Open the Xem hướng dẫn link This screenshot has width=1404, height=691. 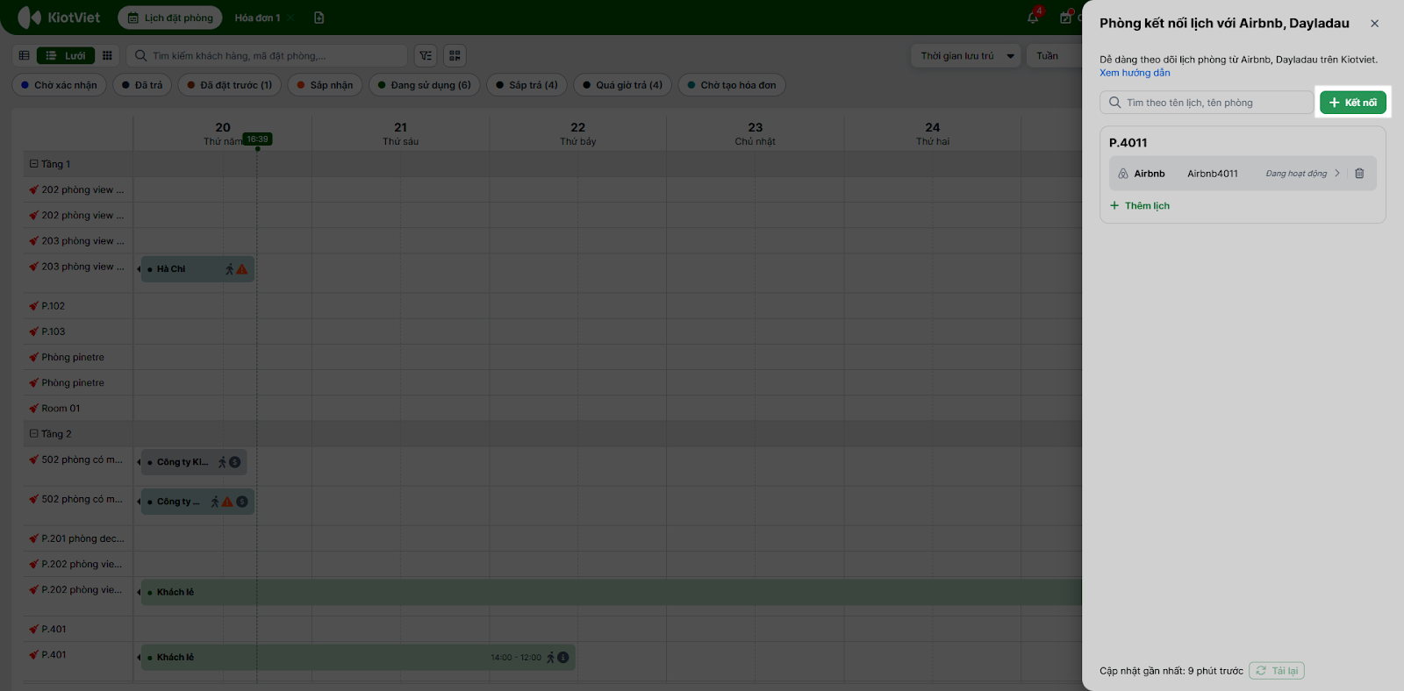pos(1135,73)
